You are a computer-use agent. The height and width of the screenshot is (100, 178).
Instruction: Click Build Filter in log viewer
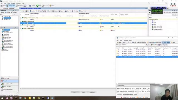pyautogui.click(x=155, y=45)
